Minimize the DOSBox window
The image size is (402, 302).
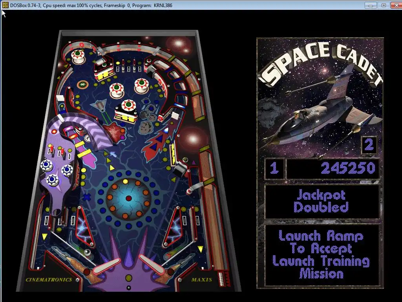[x=371, y=5]
